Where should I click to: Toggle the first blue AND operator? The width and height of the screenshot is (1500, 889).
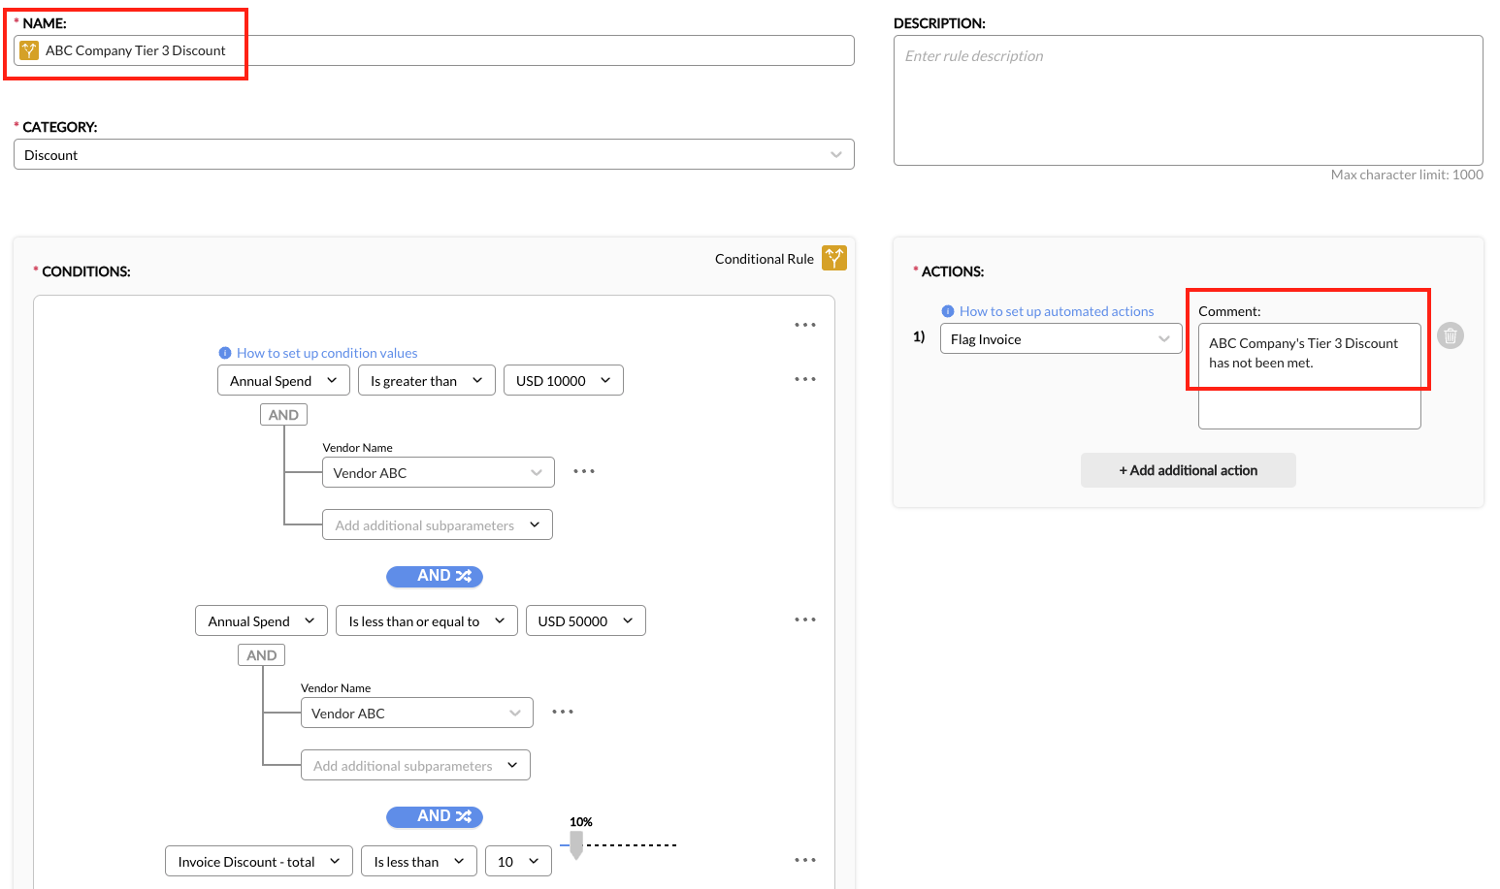point(435,576)
